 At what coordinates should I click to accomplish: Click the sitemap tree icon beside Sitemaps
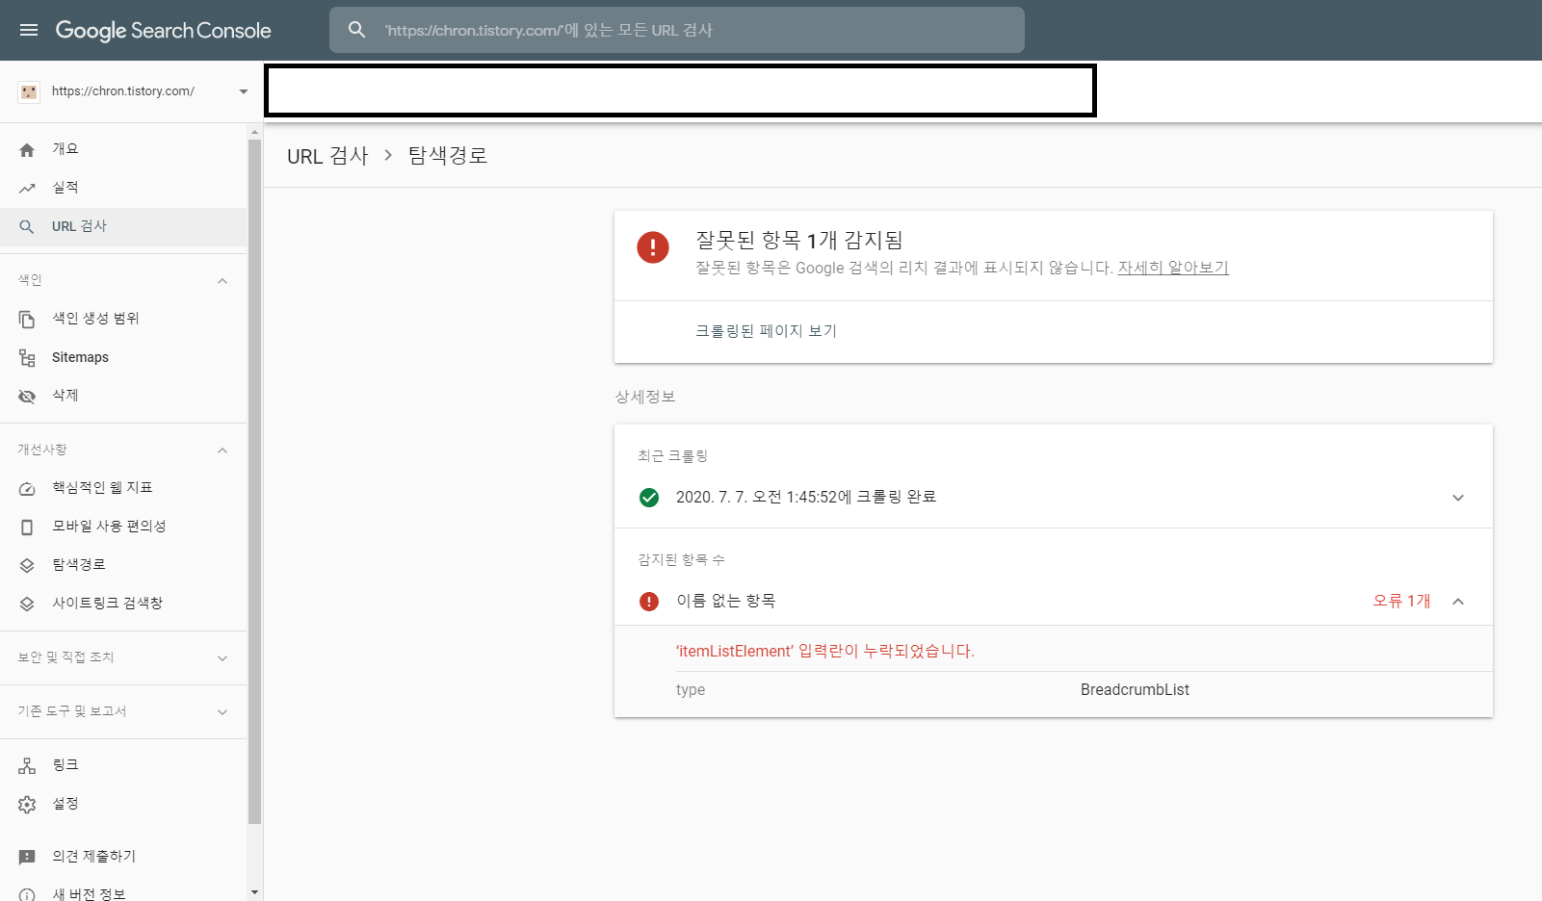coord(27,357)
